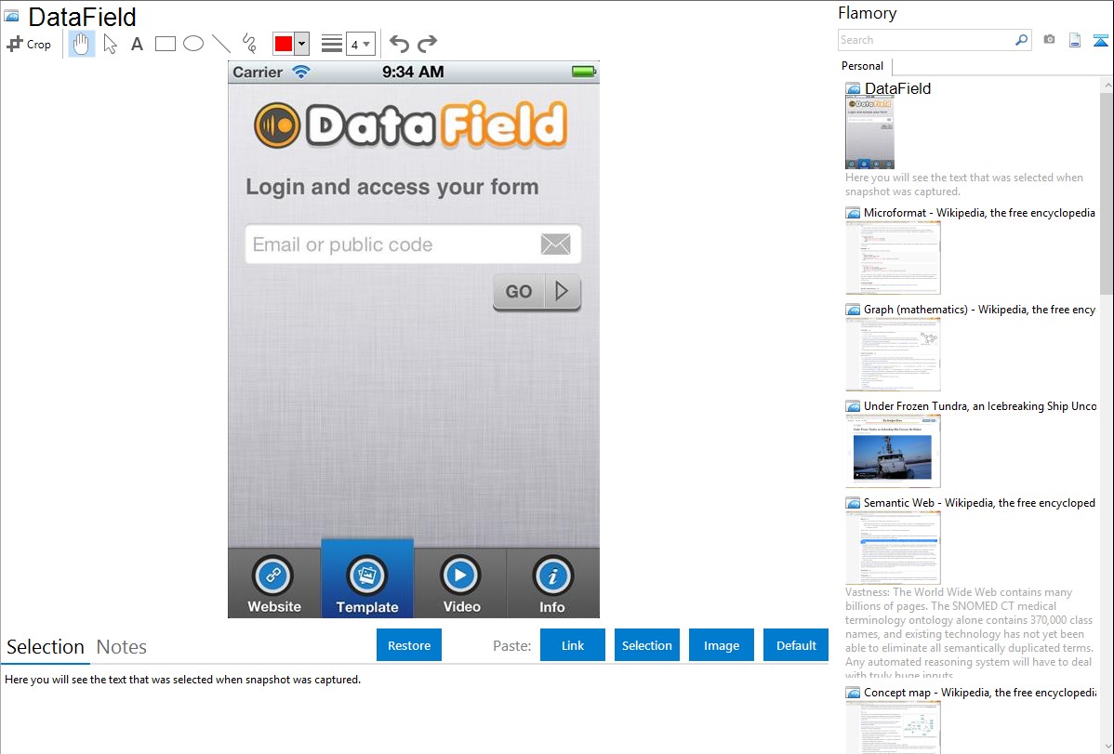Viewport: 1114px width, 754px height.
Task: Click the 'Microformat - Wikipedia' snapshot title
Action: 979,213
